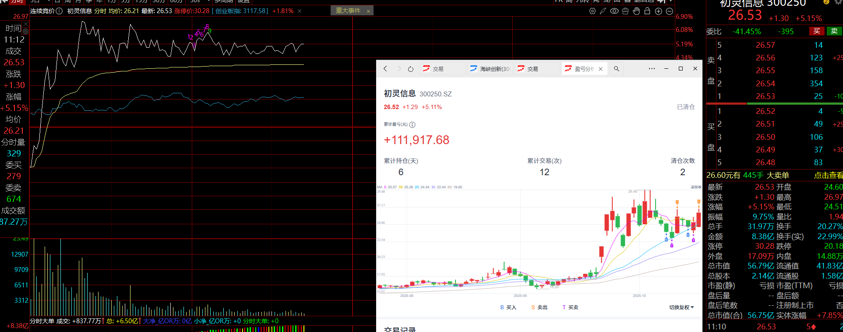The width and height of the screenshot is (843, 332).
Task: Select buy-1 price 26.52
Action: [765, 111]
